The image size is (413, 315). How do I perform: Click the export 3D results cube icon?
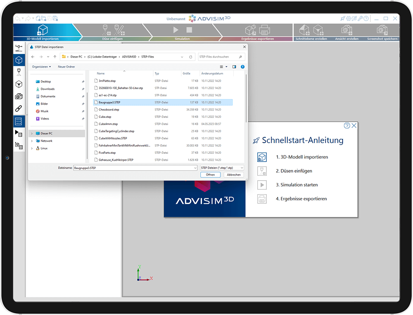coord(251,30)
